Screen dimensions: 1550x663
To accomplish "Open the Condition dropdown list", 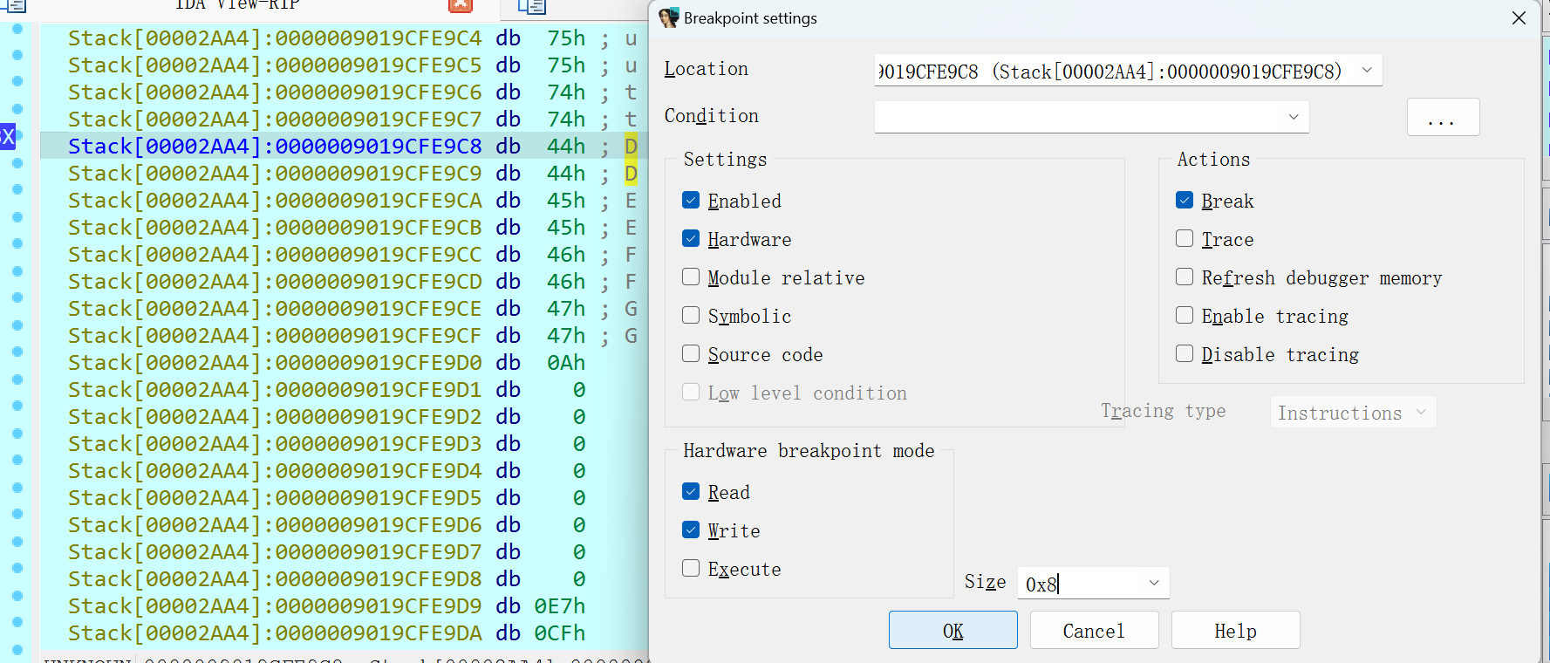I will (x=1294, y=117).
